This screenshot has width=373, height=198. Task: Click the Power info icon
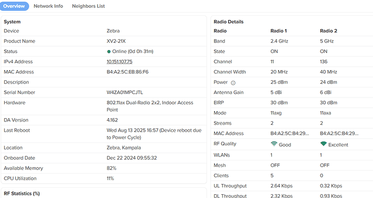tap(233, 83)
